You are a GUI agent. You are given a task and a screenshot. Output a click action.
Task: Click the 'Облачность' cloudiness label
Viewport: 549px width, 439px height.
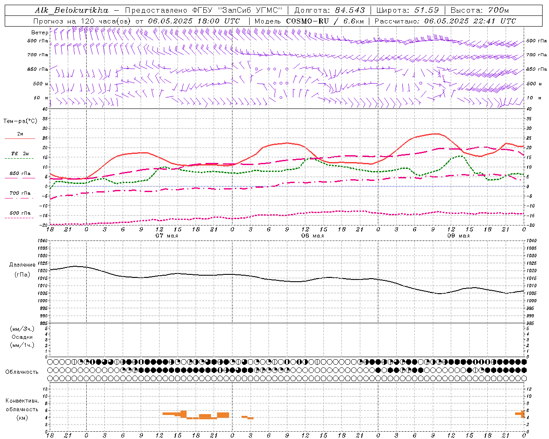click(22, 372)
